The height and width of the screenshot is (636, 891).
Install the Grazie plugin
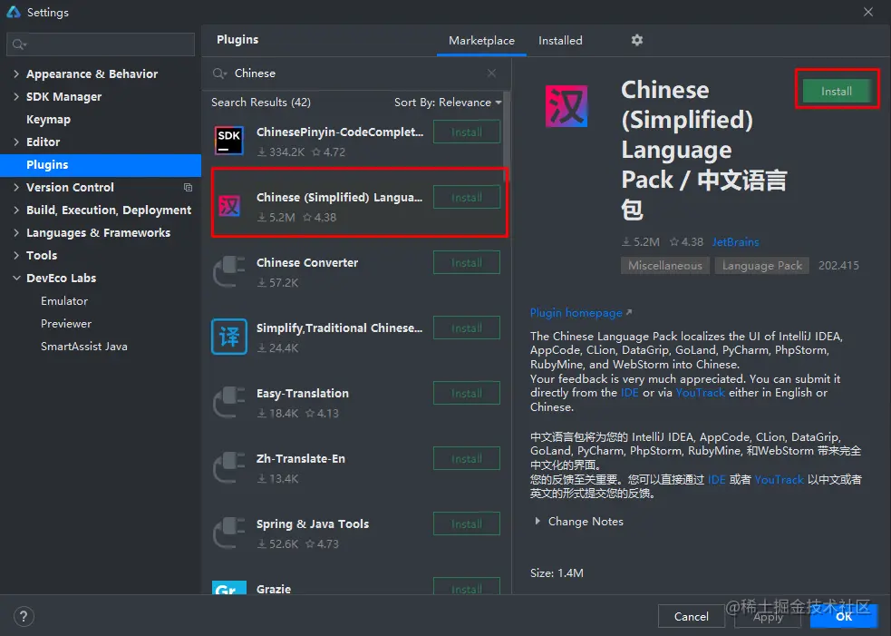[467, 587]
